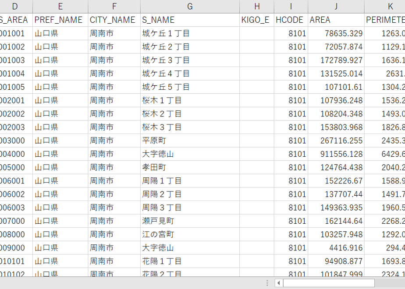Select column E header
The width and height of the screenshot is (405, 289).
(x=60, y=7)
